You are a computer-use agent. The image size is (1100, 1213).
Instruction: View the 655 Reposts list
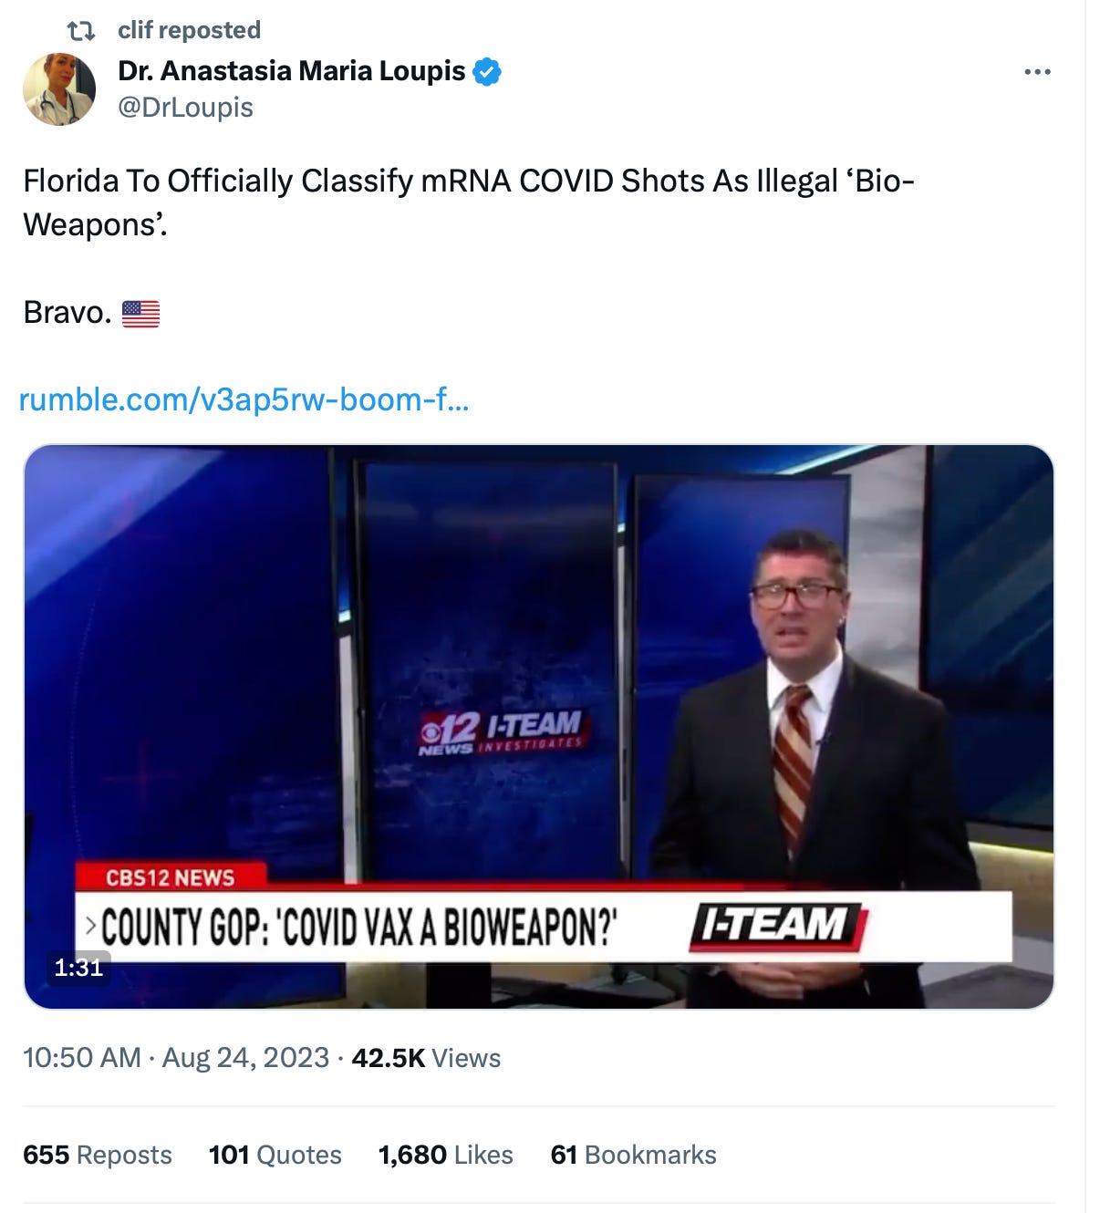(98, 1155)
